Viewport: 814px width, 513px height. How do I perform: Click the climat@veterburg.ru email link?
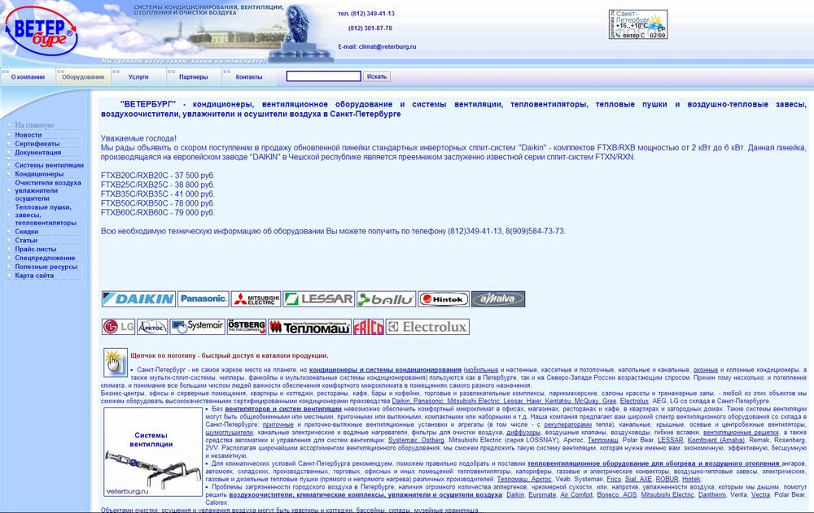tap(387, 46)
